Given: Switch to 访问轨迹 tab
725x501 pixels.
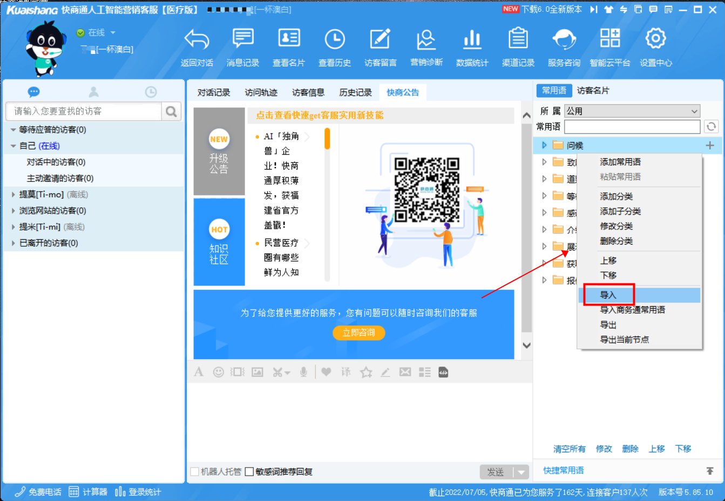Looking at the screenshot, I should click(261, 92).
